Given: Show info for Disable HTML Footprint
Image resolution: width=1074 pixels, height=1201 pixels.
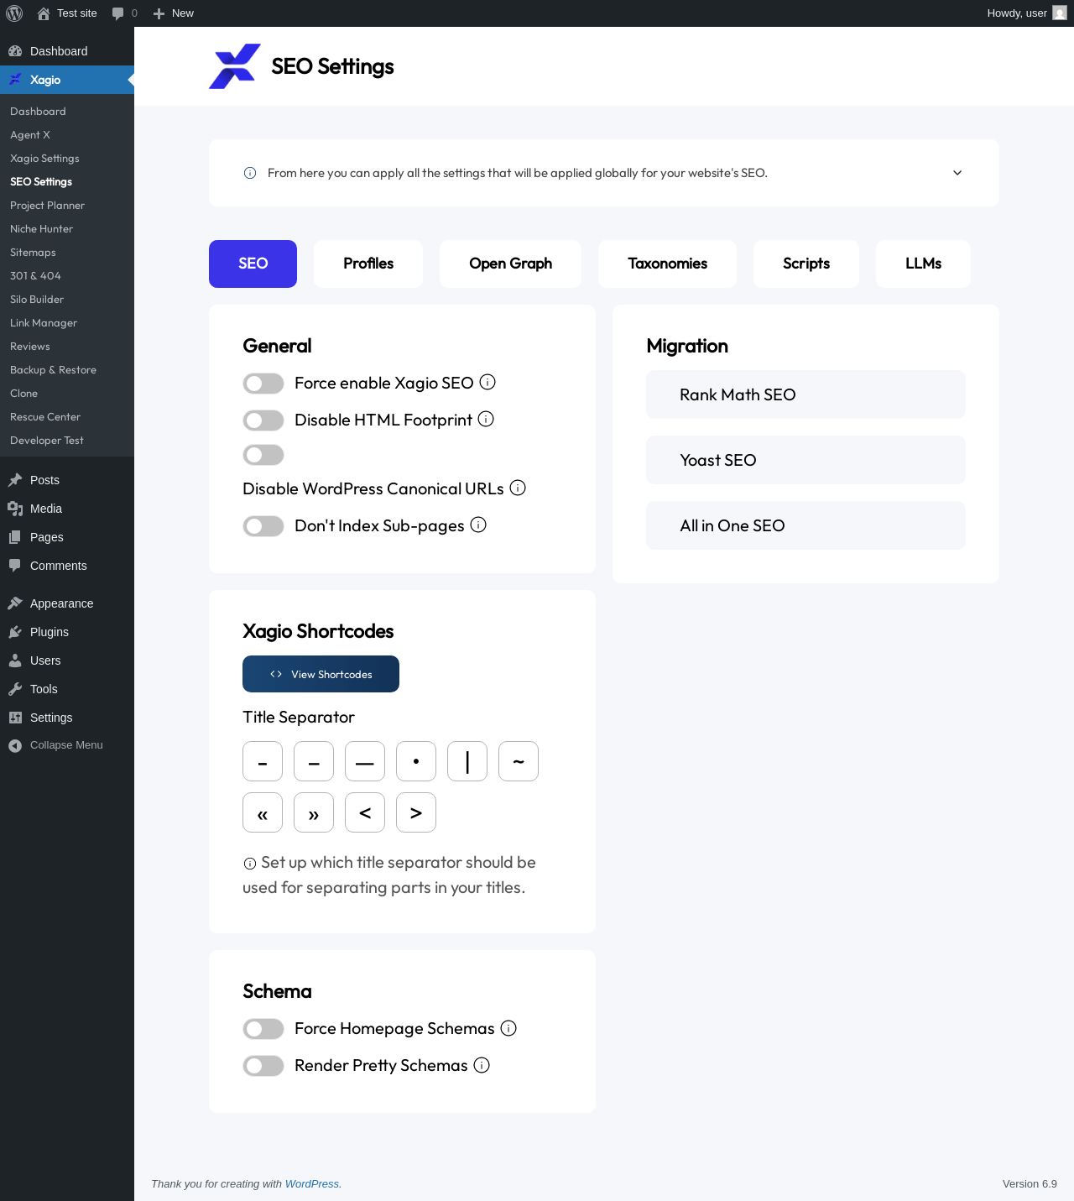Looking at the screenshot, I should point(486,419).
